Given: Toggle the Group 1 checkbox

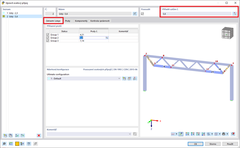Looking at the screenshot, I should [48, 35].
